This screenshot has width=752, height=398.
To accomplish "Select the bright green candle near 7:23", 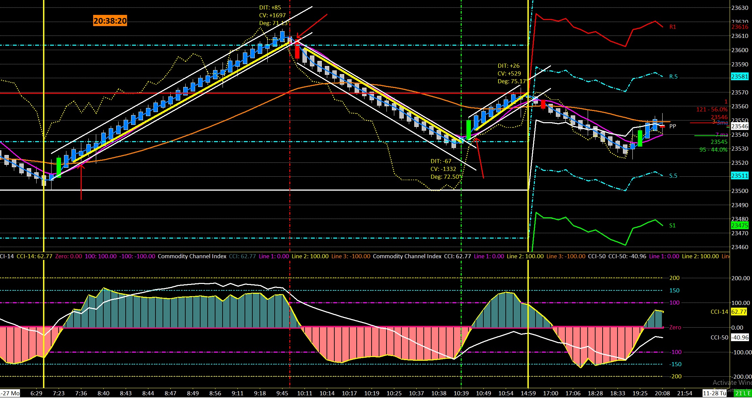I will click(x=59, y=167).
